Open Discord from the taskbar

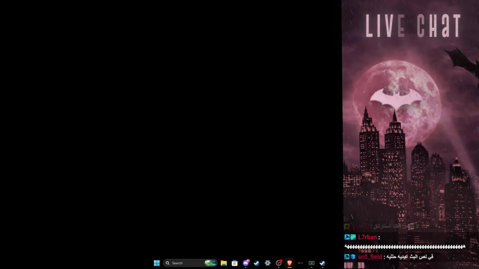(246, 263)
